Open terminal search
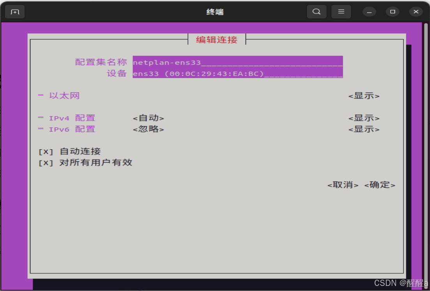This screenshot has height=291, width=430. click(x=317, y=12)
